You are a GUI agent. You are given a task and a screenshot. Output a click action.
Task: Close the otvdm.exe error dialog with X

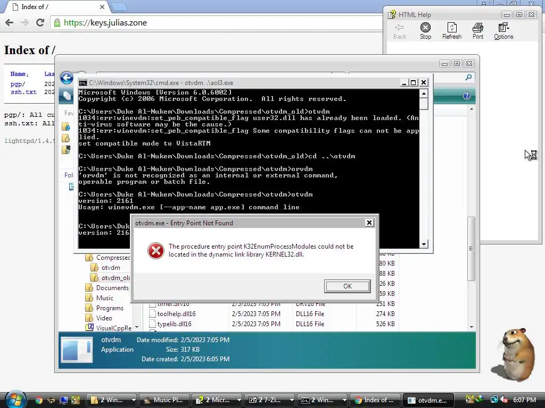[x=369, y=223]
